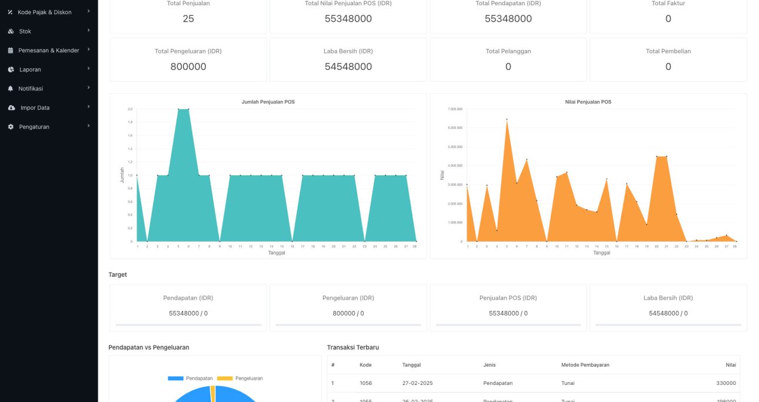Toggle the blue Pendapatan legend swatch
Screen dimensions: 759x402
click(175, 378)
